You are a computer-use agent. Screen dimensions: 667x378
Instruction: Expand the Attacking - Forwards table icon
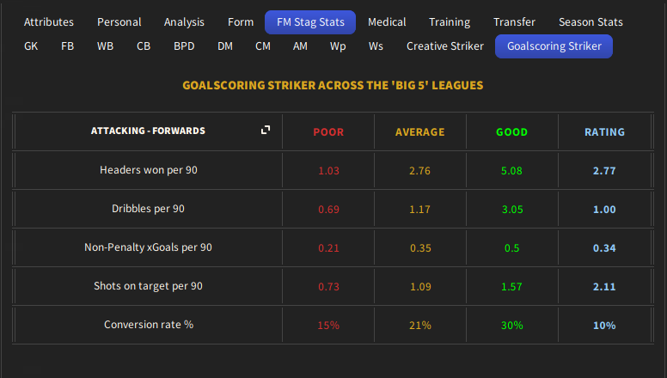(266, 130)
